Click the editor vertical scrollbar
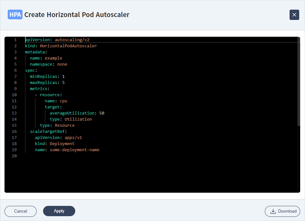The width and height of the screenshot is (305, 221). [299, 82]
